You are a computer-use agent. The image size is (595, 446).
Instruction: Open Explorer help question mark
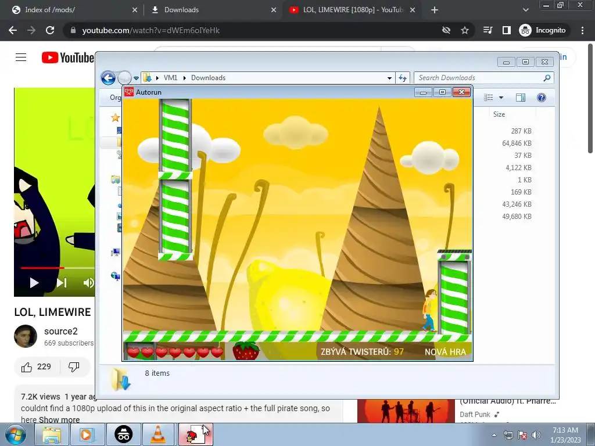[x=542, y=98]
